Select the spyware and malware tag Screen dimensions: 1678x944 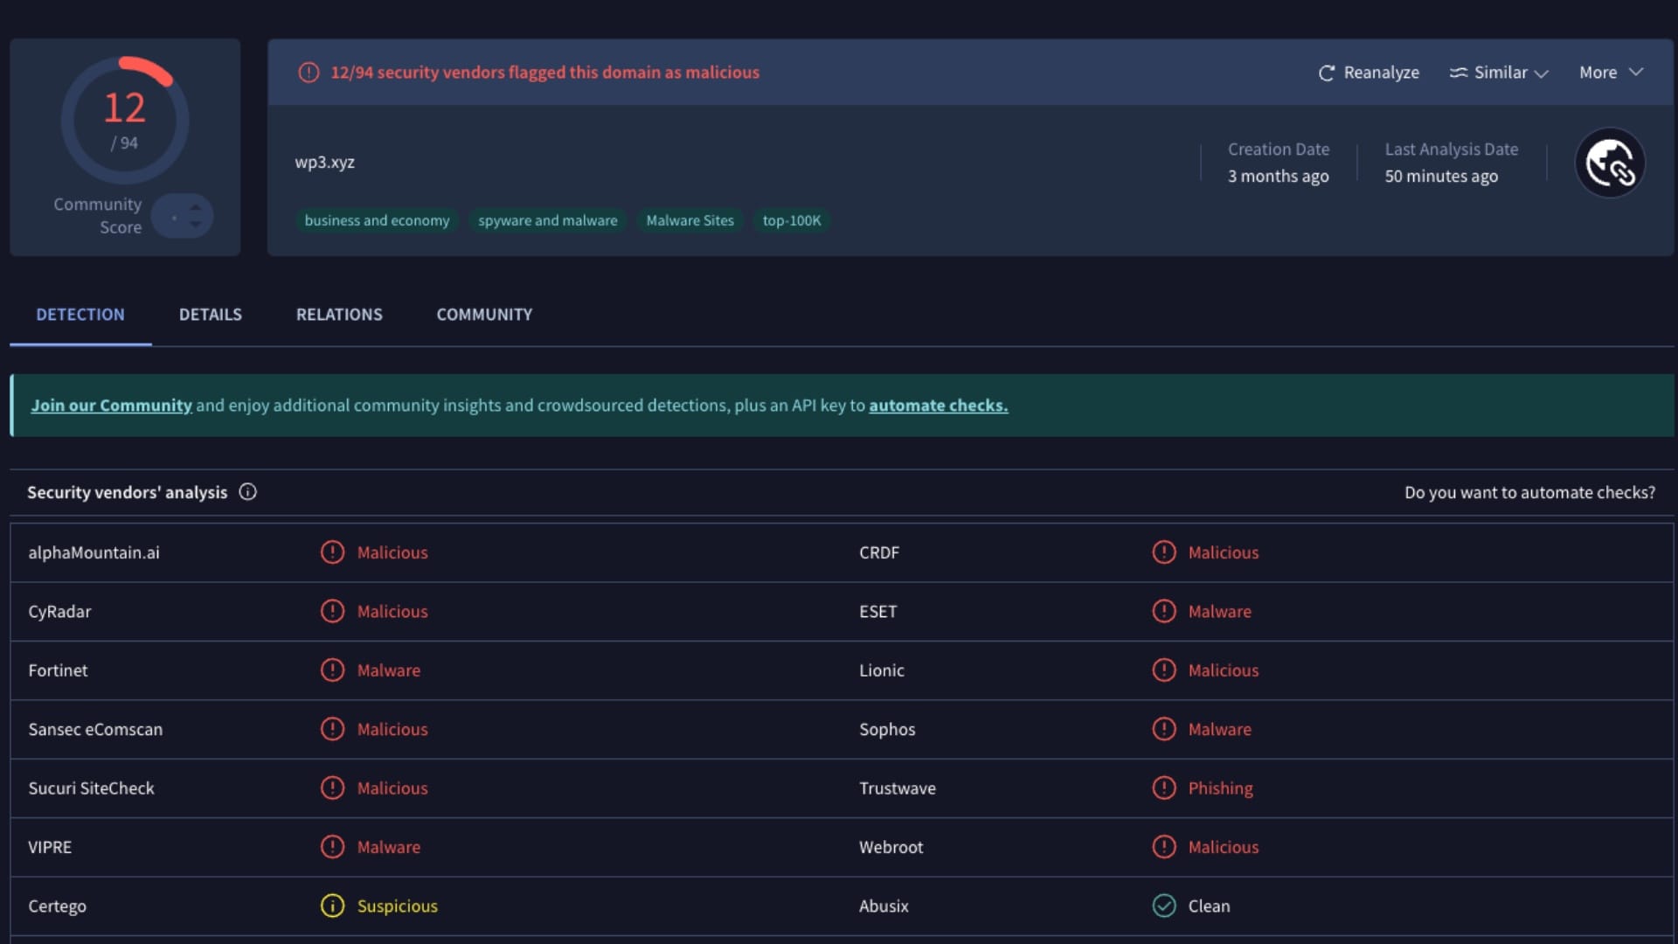pyautogui.click(x=547, y=221)
